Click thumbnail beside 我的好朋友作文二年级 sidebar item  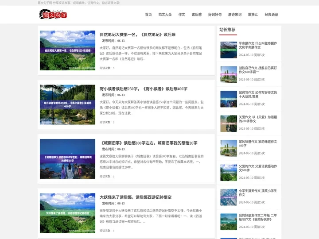pyautogui.click(x=229, y=222)
